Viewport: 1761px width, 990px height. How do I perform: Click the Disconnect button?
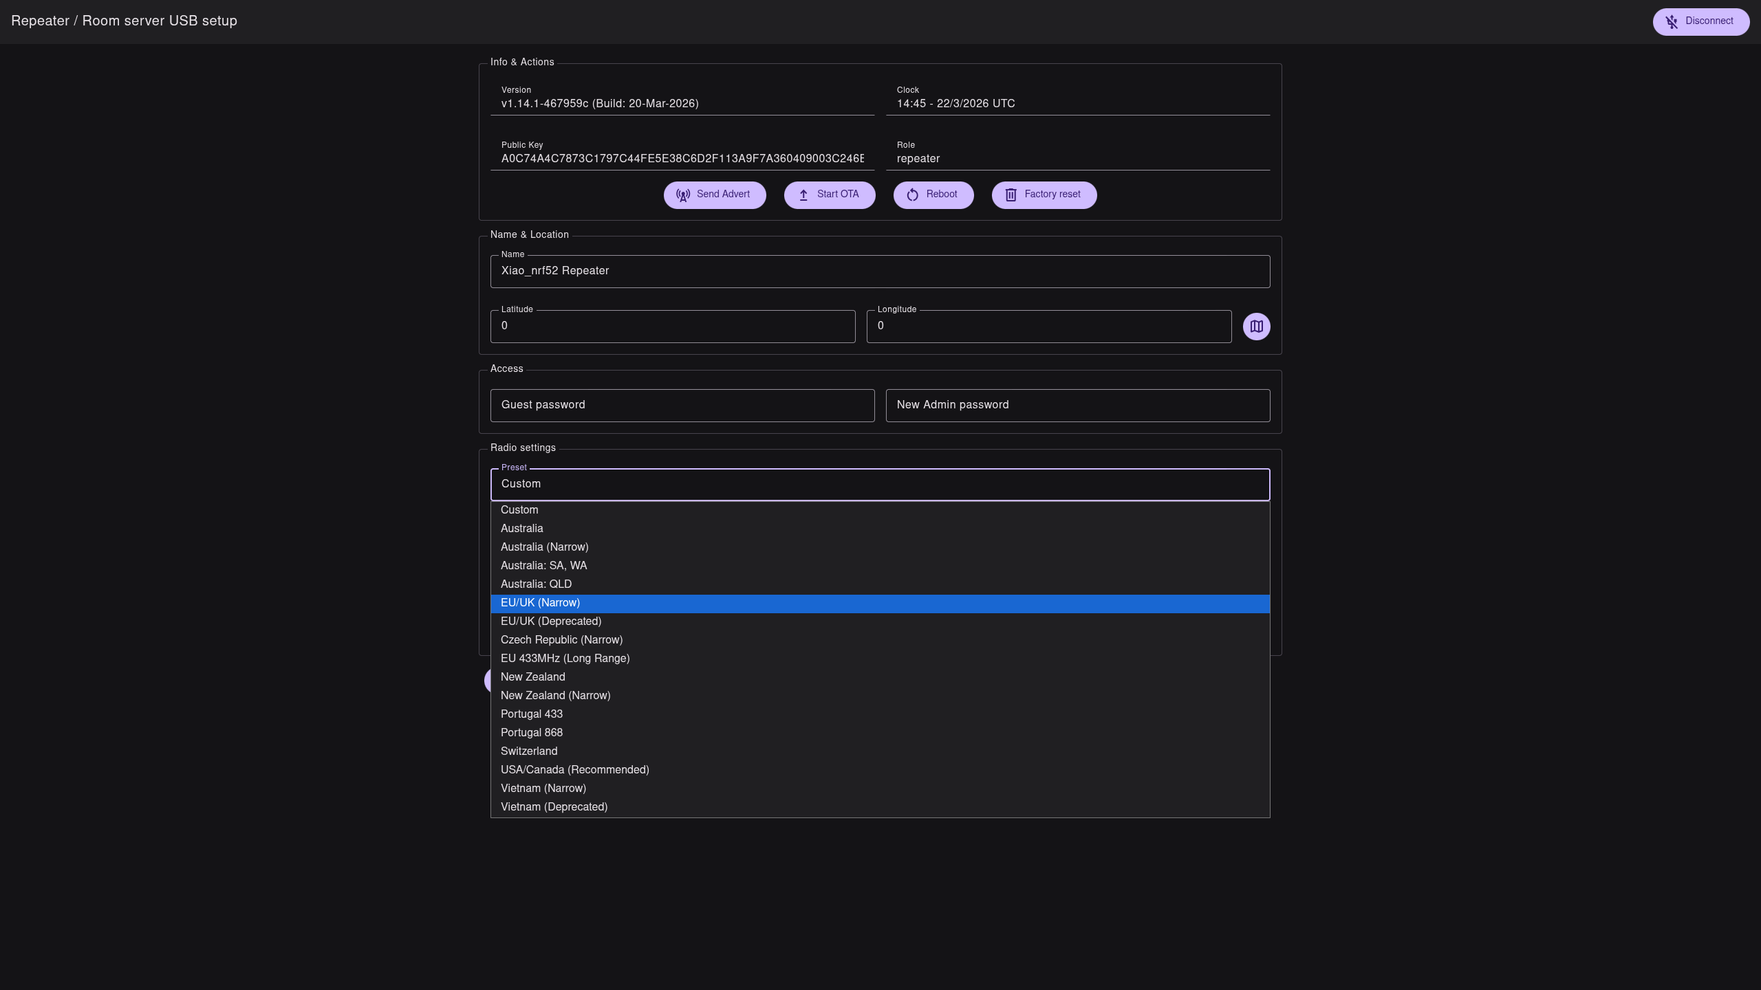coord(1700,21)
